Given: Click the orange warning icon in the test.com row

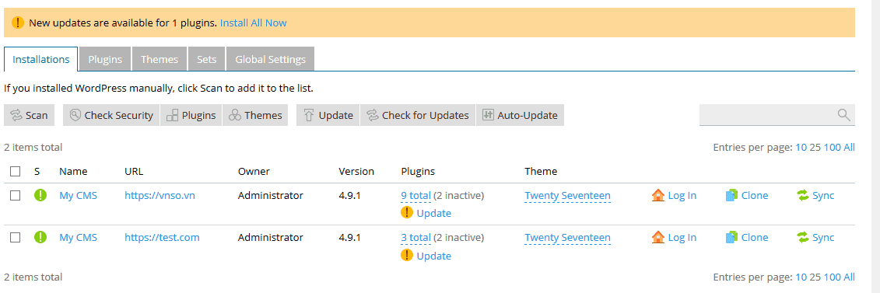Looking at the screenshot, I should click(407, 256).
